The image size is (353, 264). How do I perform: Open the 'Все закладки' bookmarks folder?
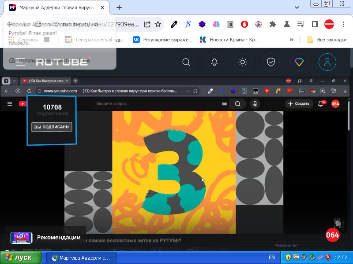[327, 40]
